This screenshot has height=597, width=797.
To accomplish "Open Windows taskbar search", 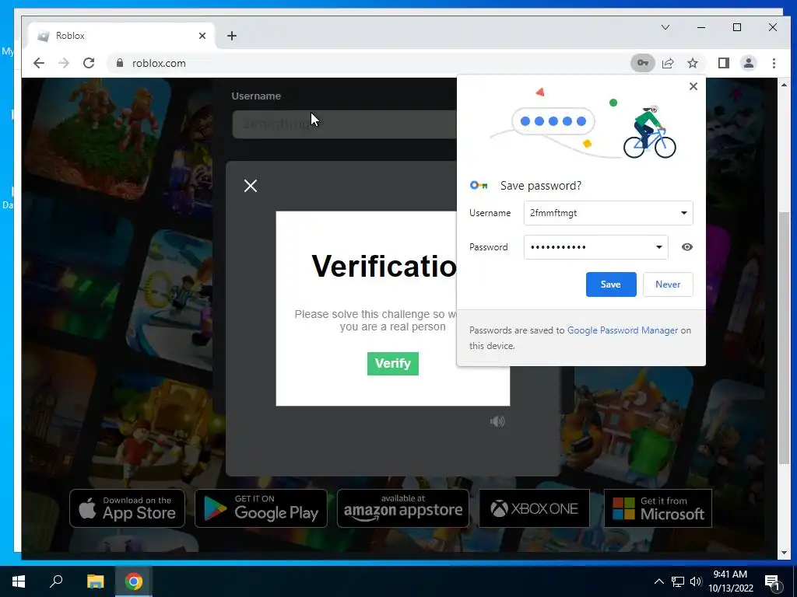I will click(56, 581).
